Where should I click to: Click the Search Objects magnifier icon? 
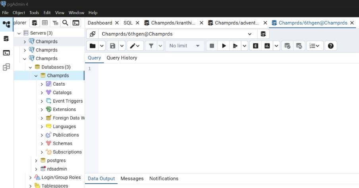(65, 23)
